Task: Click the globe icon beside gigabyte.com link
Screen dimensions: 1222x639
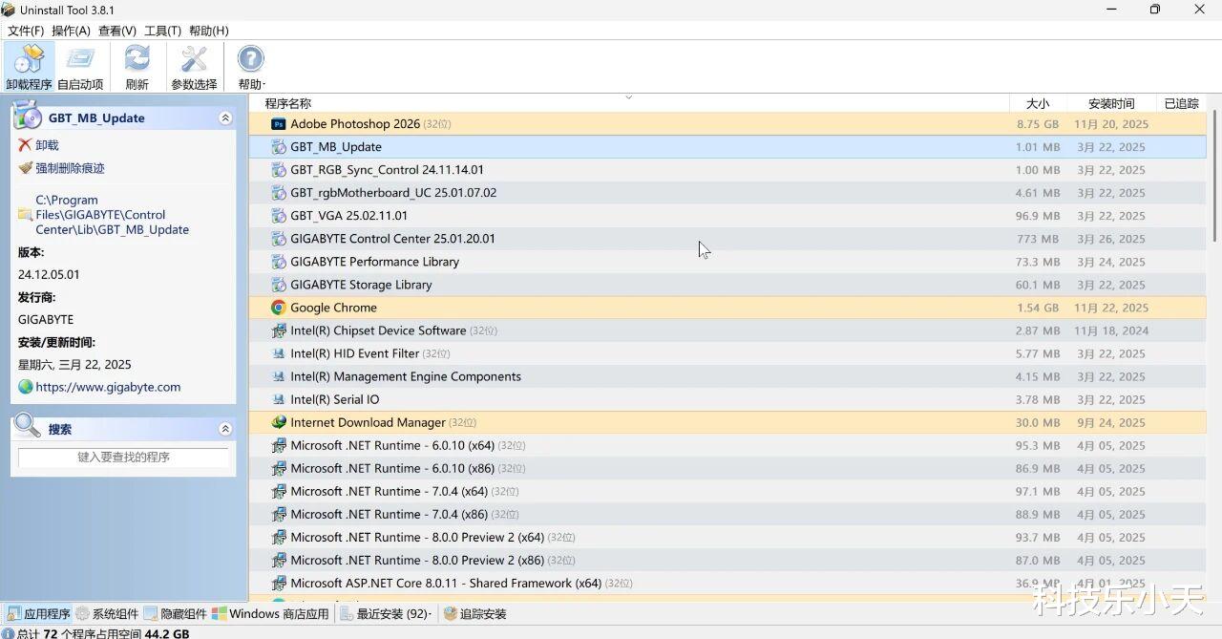Action: (x=25, y=387)
